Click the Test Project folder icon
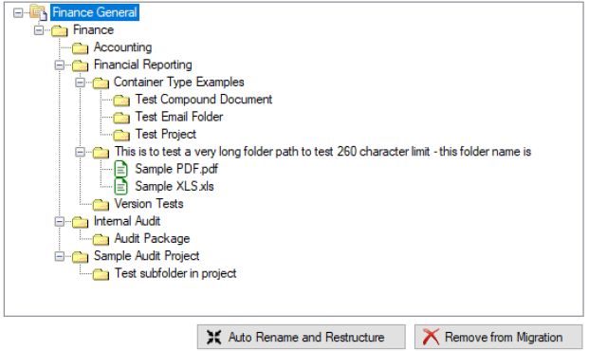 [x=121, y=135]
